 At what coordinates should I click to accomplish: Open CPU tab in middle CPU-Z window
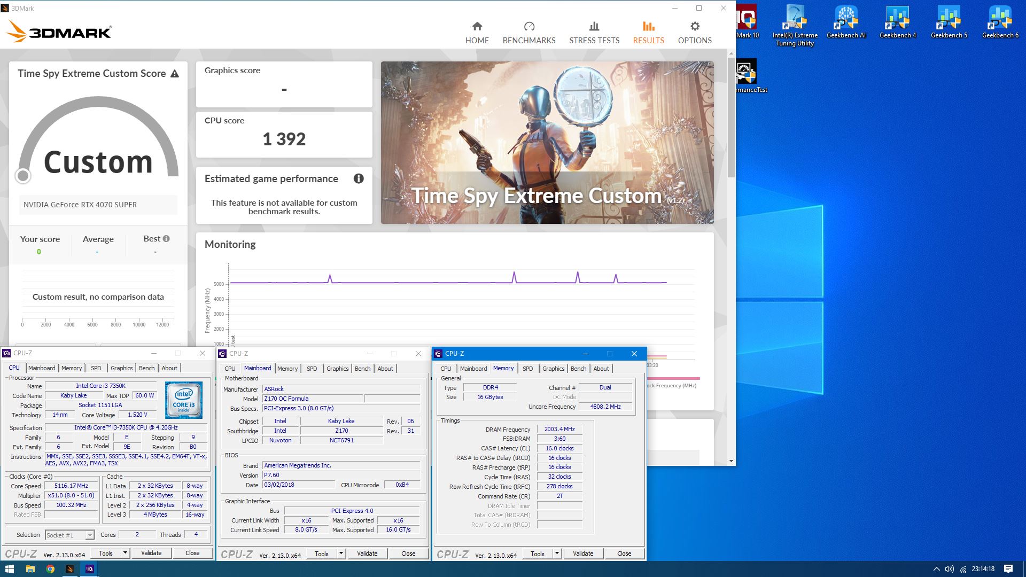tap(230, 369)
